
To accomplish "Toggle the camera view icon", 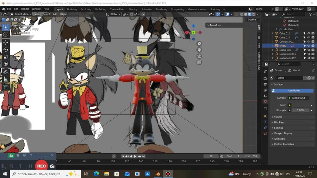I will coord(199,56).
